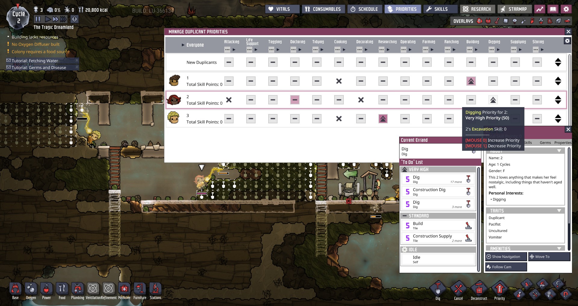Open the Research menu
Image resolution: width=578 pixels, height=306 pixels.
tap(477, 9)
